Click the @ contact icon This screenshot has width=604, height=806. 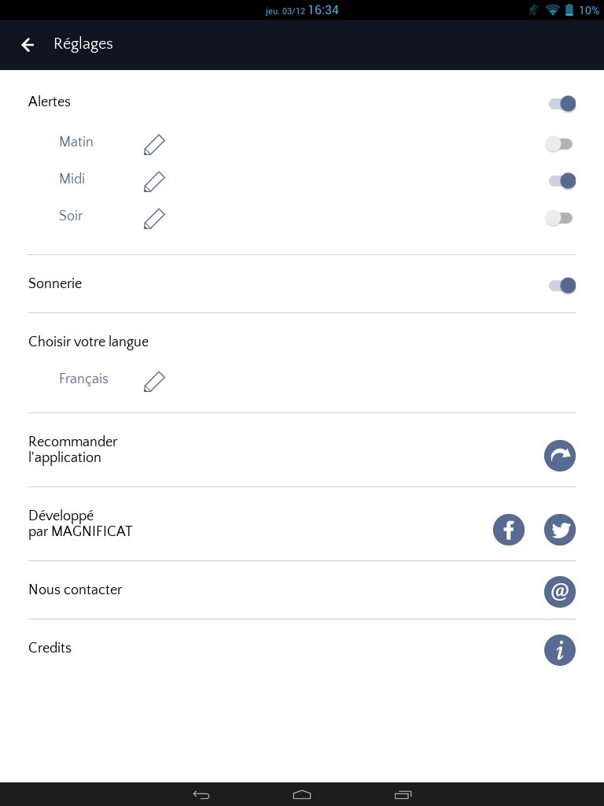(560, 592)
